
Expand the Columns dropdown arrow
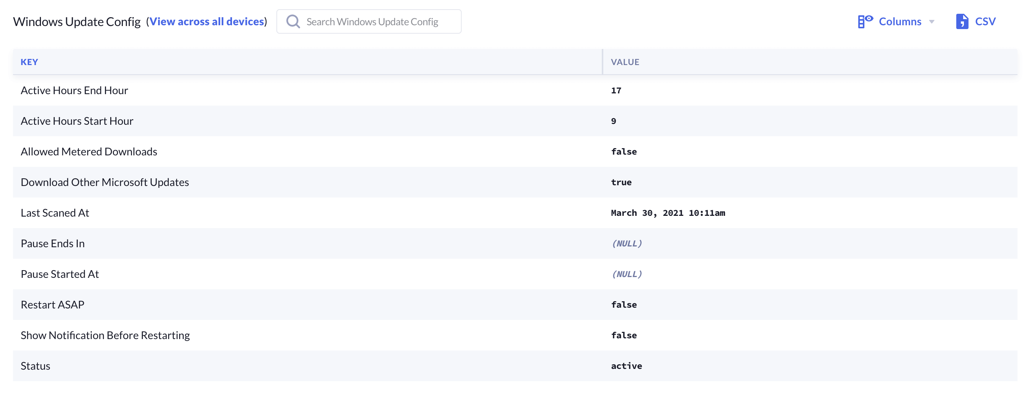(x=931, y=22)
